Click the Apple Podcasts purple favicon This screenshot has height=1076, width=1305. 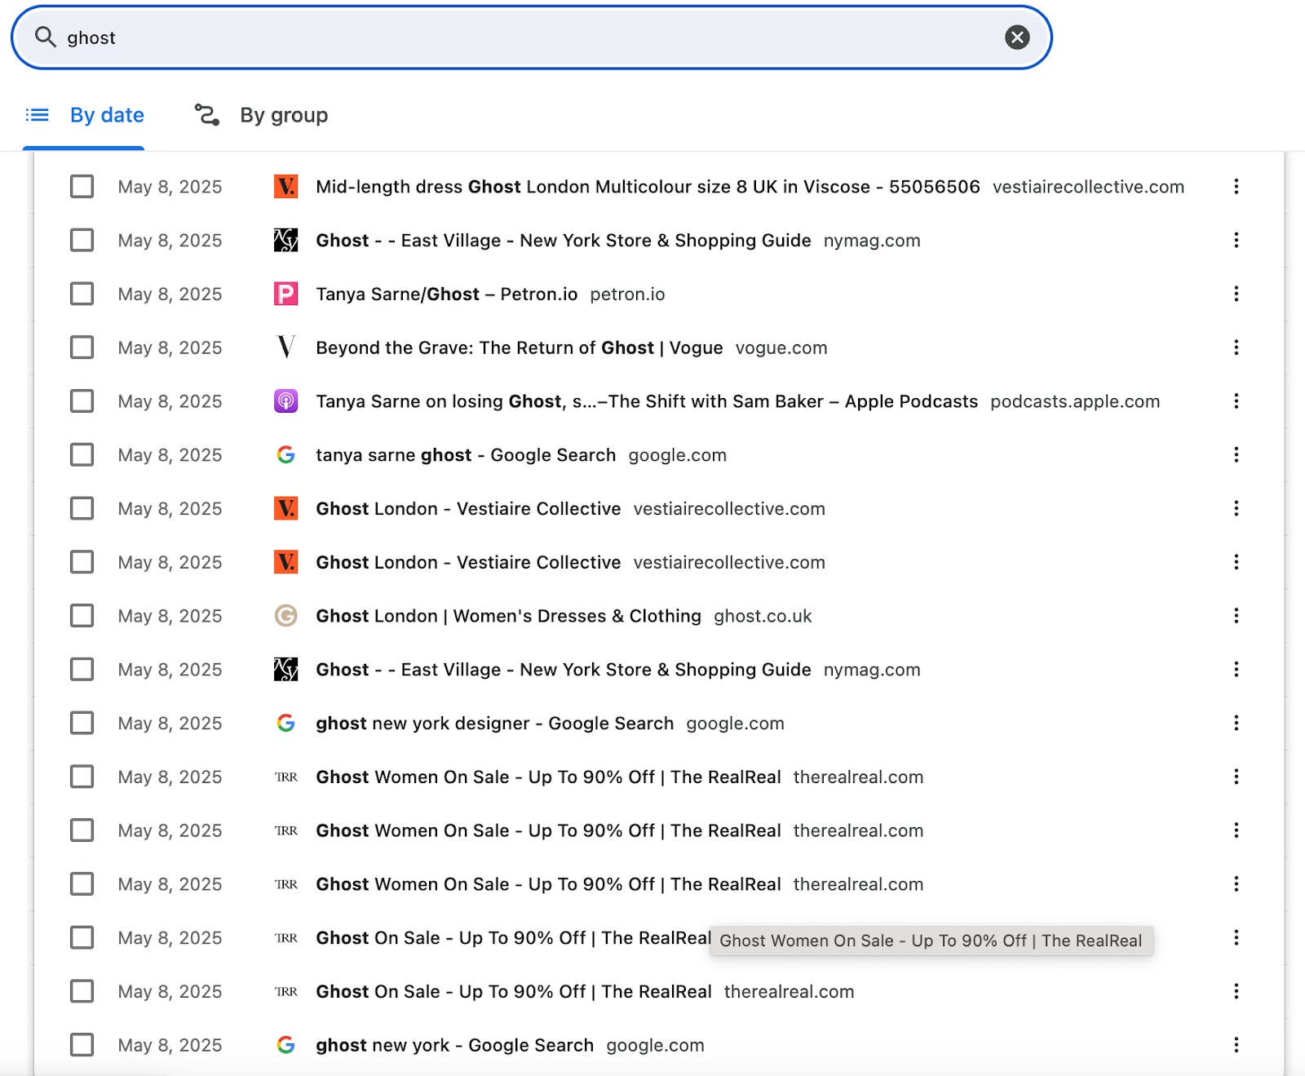coord(285,401)
